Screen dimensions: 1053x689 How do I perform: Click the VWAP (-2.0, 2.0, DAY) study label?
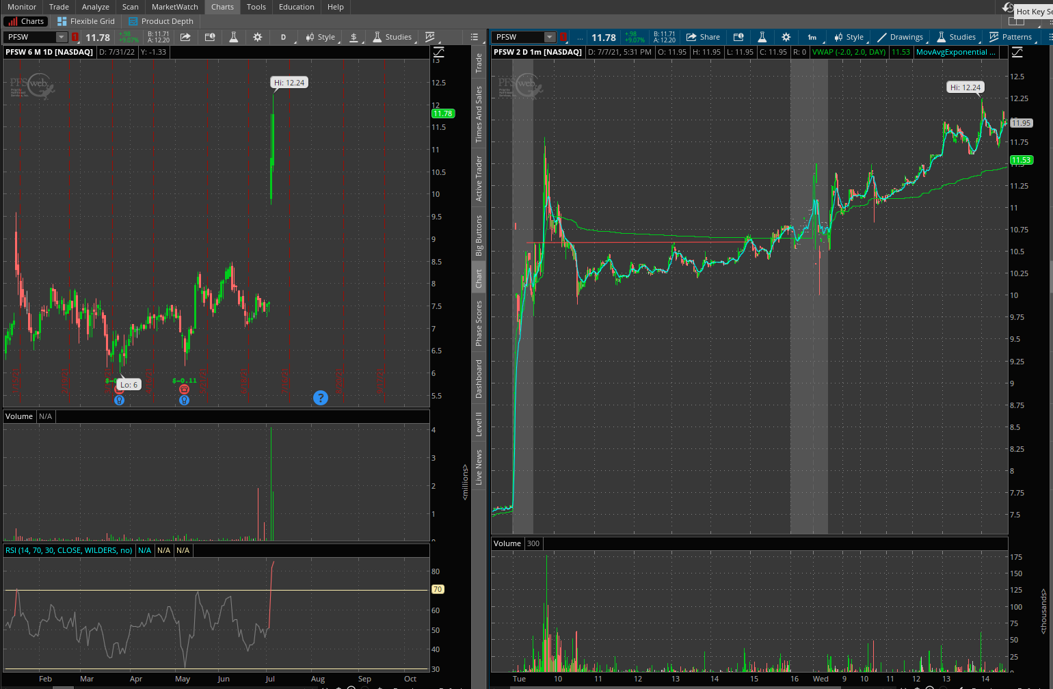(x=849, y=52)
